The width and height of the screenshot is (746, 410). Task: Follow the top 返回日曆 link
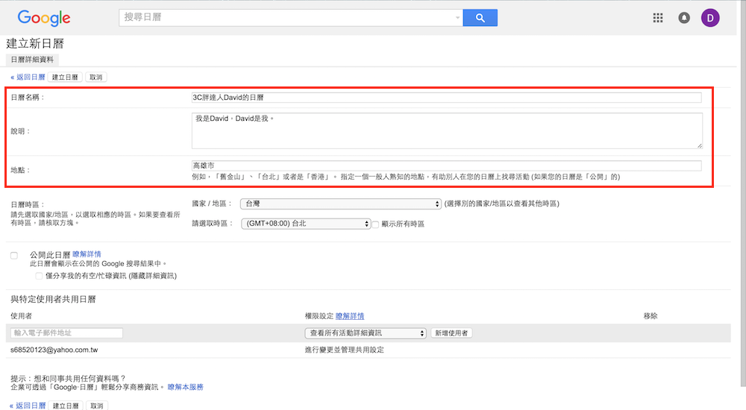point(28,77)
